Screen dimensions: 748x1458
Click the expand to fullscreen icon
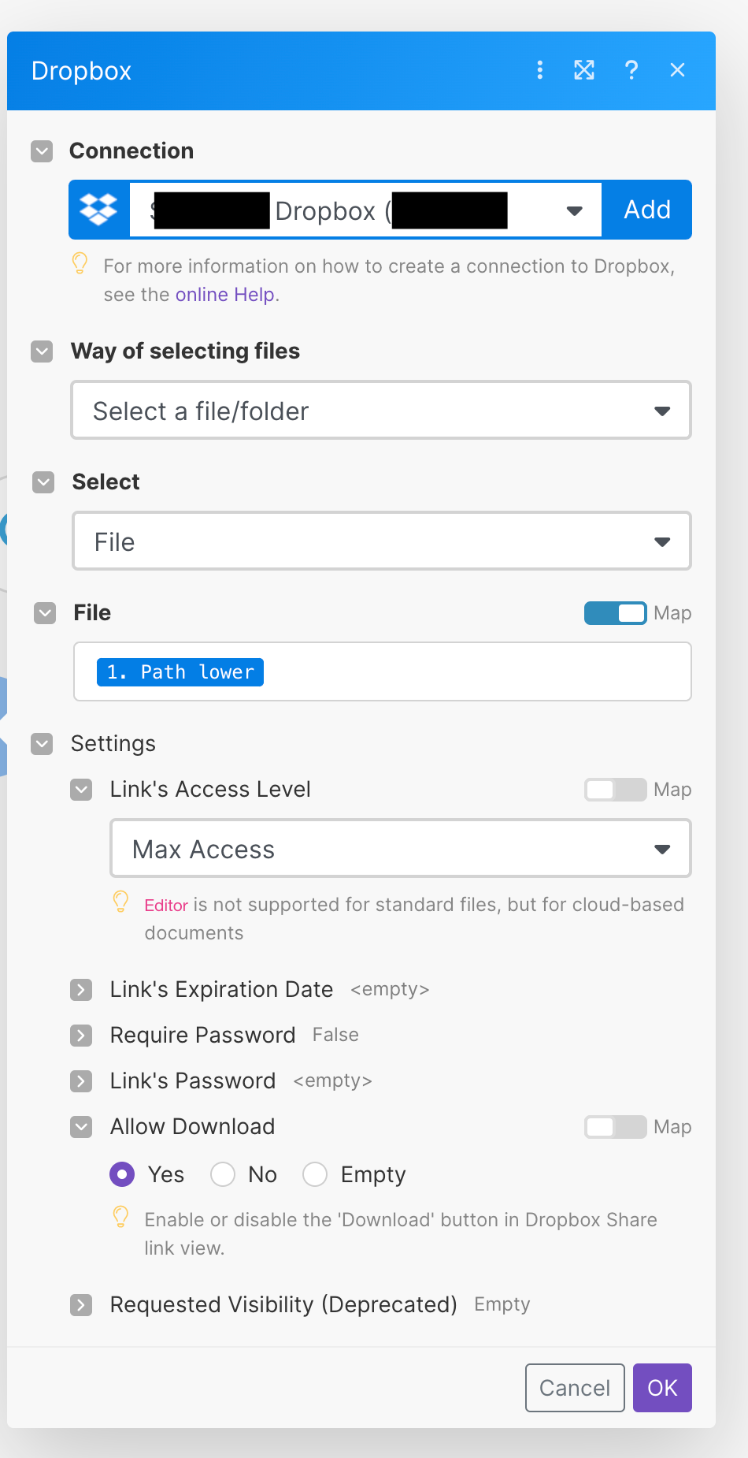584,70
